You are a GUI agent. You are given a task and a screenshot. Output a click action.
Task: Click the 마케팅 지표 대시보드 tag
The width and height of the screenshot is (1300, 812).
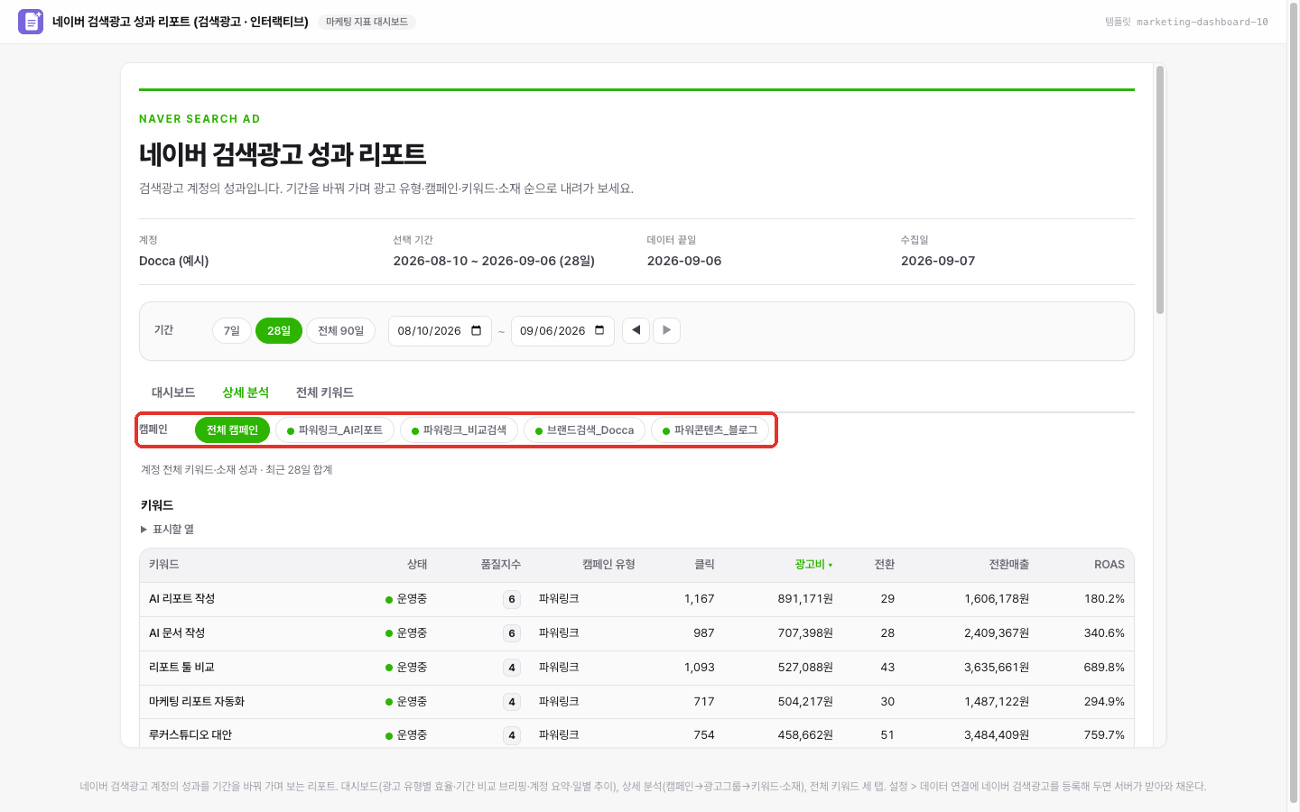tap(367, 22)
